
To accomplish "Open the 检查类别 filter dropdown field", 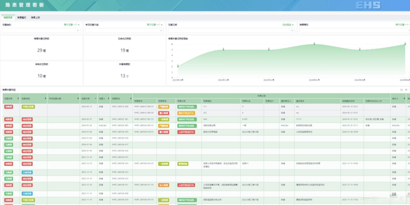I will click(x=41, y=30).
